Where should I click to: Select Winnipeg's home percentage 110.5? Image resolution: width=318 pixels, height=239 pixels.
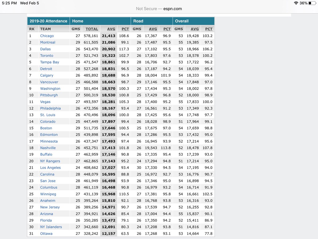124,194
